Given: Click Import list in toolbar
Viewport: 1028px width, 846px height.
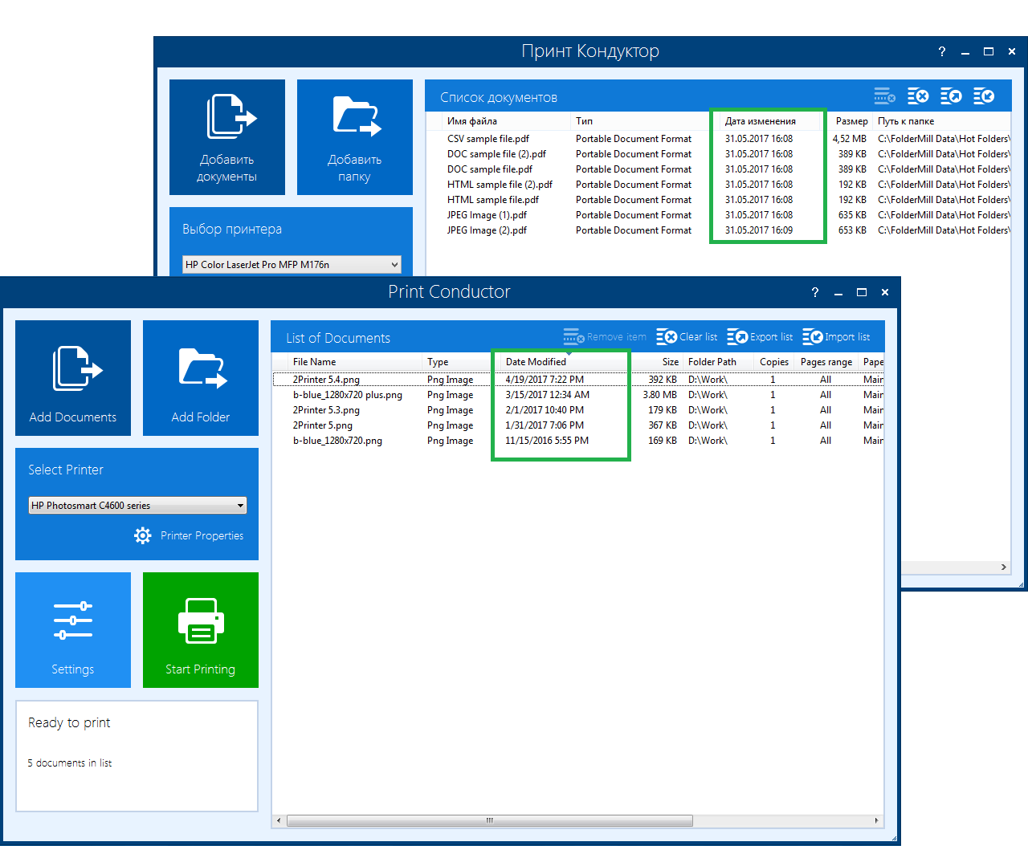Looking at the screenshot, I should 836,337.
